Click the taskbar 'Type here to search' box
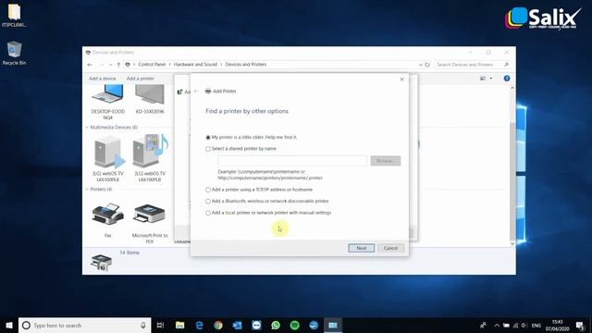 click(x=84, y=325)
